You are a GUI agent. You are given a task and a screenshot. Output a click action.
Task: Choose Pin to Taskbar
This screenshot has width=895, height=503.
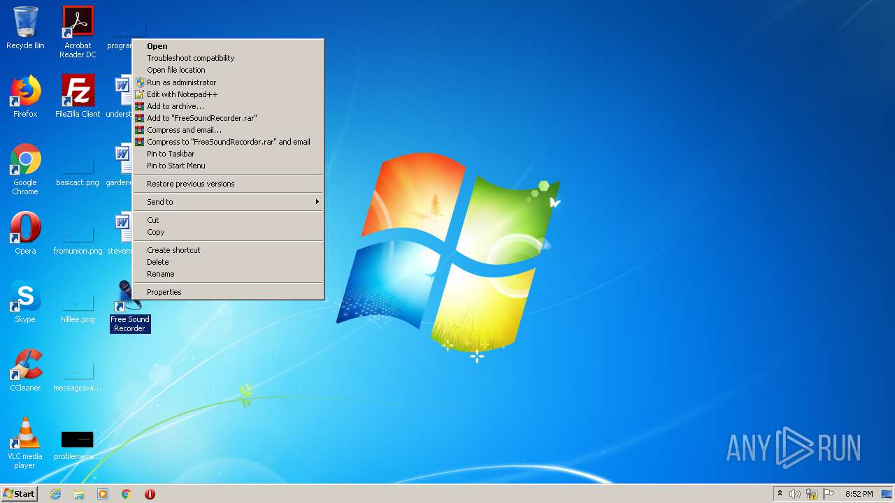point(228,154)
